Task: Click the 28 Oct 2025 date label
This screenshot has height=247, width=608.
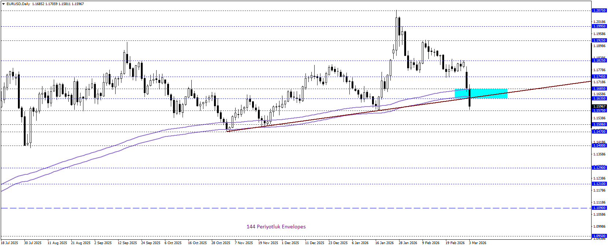Action: 221,243
